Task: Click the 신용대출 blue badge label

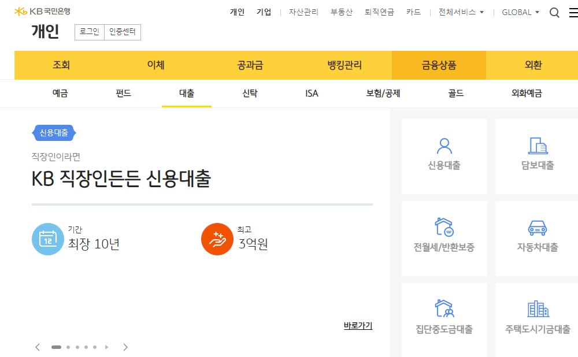Action: 53,132
